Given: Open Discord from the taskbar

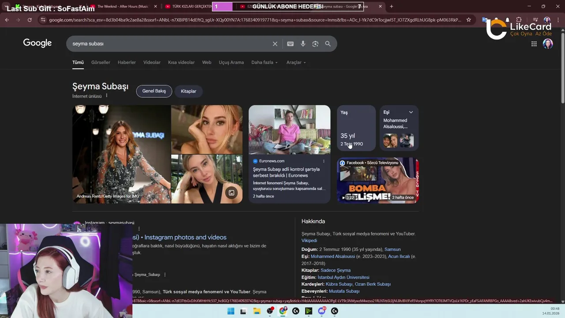Looking at the screenshot, I should pos(322,311).
